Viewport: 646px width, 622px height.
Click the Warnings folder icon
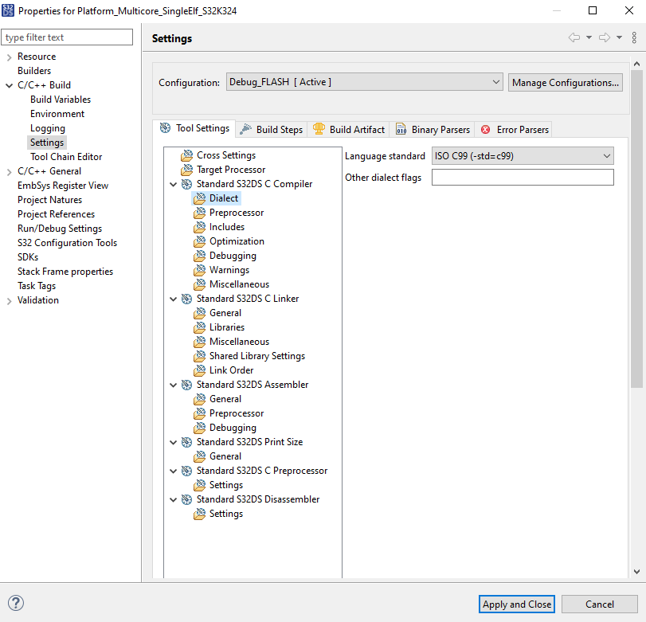[x=199, y=270]
